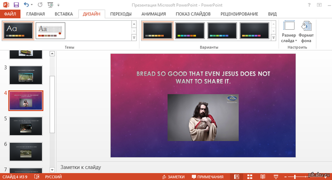Toggle ЗАМЕТКИ notes pane button
This screenshot has height=180, width=332.
pos(174,177)
